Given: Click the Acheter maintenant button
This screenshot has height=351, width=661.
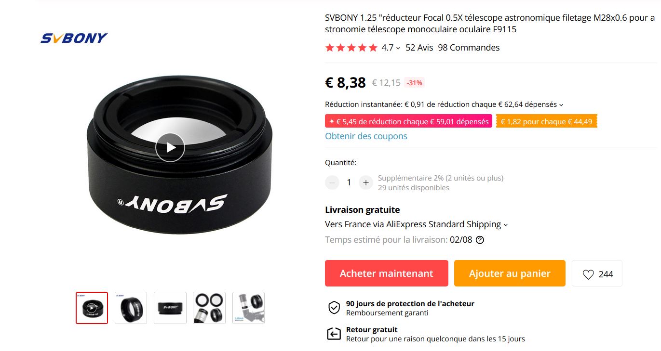Looking at the screenshot, I should [x=387, y=273].
